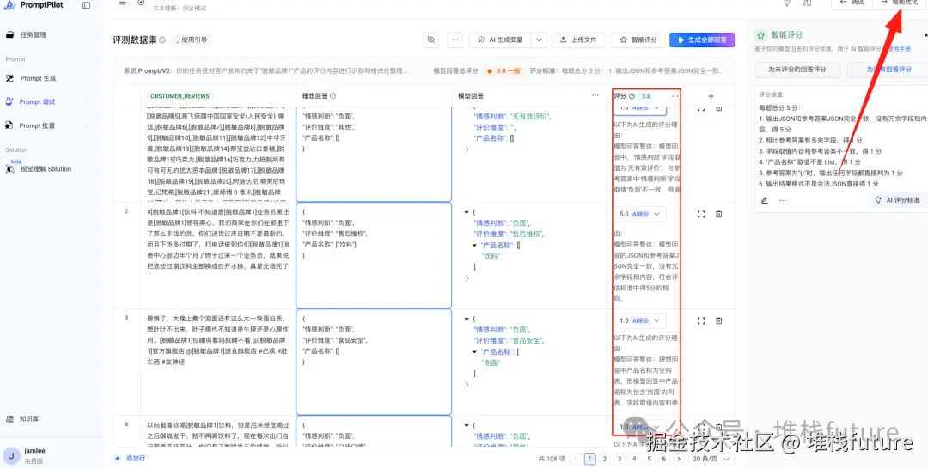Viewport: 928px width, 469px height.
Task: Open AI 生成变量 dropdown arrow
Action: 539,40
